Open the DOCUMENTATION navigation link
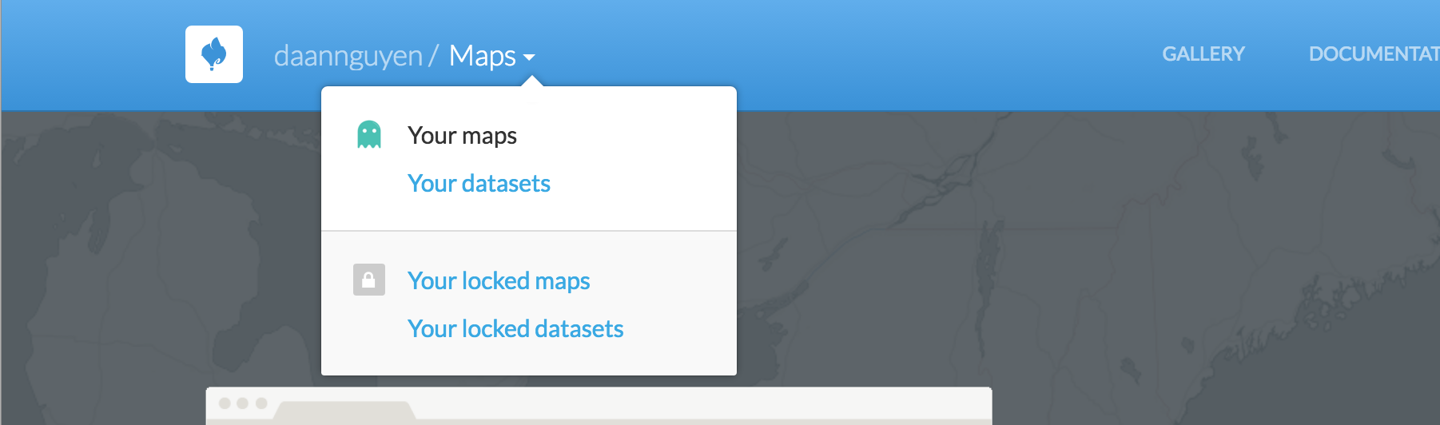 1374,54
